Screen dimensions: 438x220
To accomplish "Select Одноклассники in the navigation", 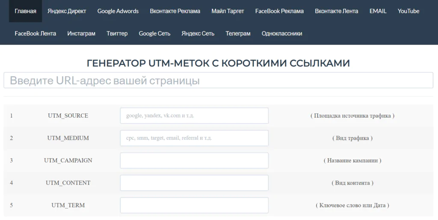I will pyautogui.click(x=282, y=33).
